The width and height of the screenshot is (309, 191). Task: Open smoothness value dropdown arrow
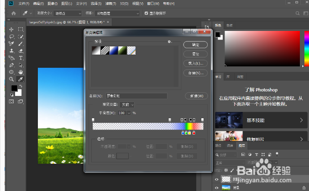tap(129, 113)
